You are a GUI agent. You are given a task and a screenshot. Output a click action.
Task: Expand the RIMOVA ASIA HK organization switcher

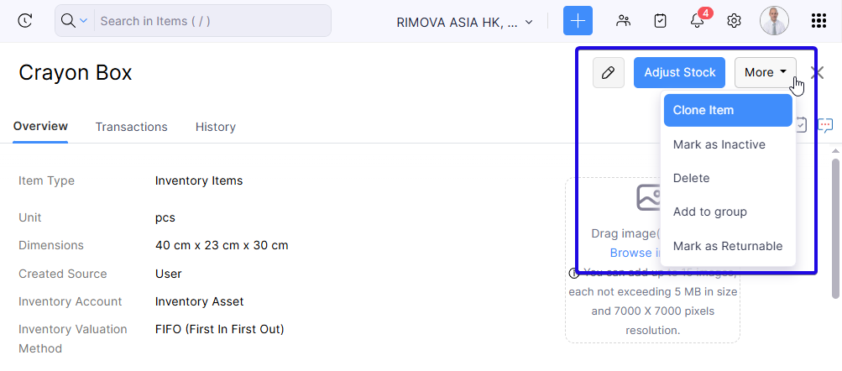click(464, 22)
